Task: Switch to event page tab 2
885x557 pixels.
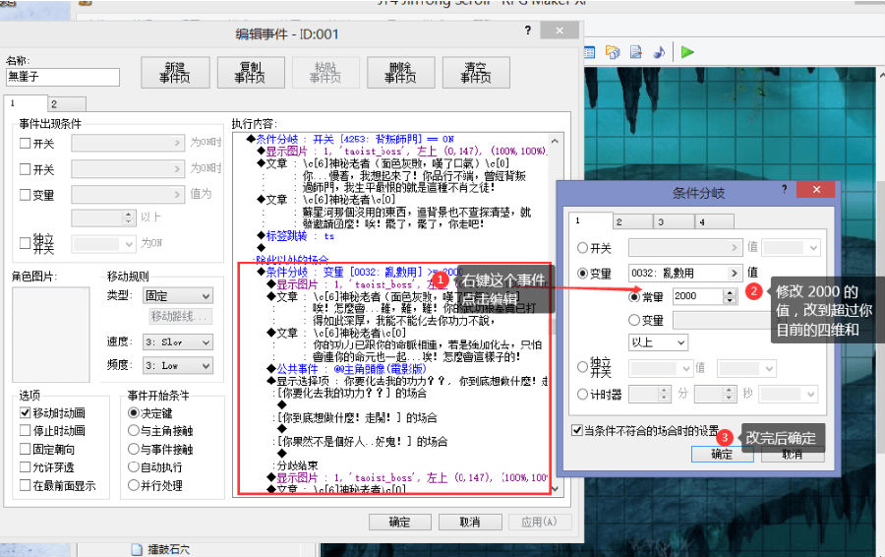Action: tap(53, 103)
